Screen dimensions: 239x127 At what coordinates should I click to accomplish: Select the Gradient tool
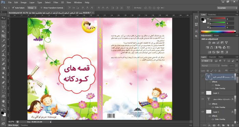3,68
